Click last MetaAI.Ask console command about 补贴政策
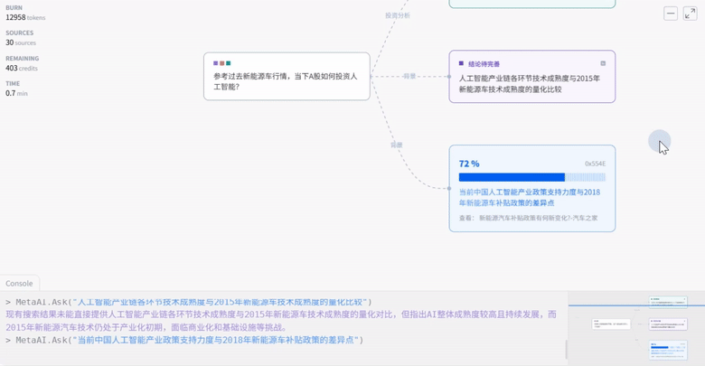This screenshot has height=366, width=705. point(184,340)
